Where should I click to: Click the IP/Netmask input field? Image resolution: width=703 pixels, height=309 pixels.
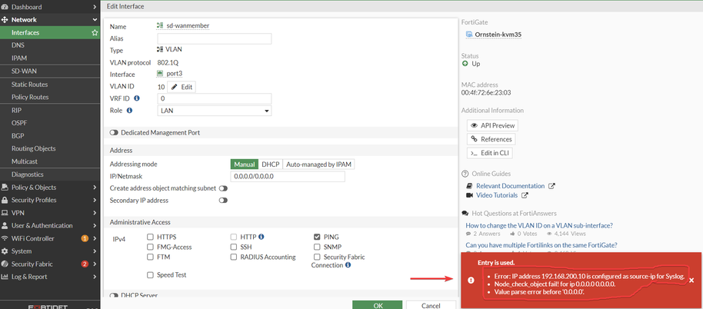288,177
